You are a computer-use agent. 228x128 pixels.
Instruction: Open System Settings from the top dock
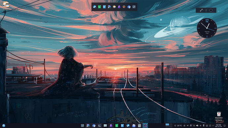click(134, 7)
